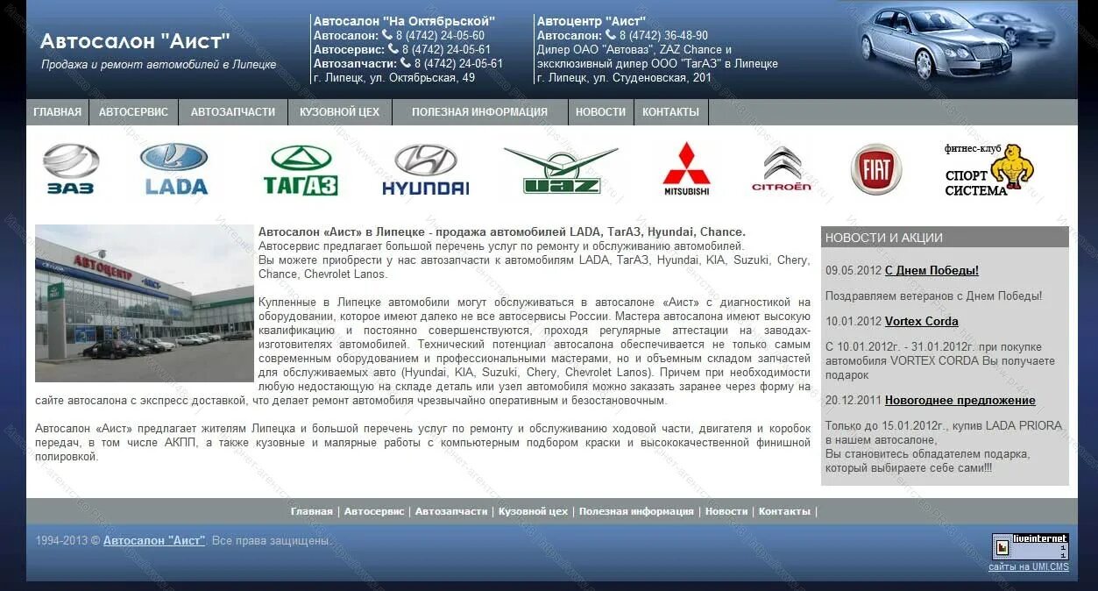This screenshot has height=591, width=1098.
Task: Click address text ул. Студеновская, 201
Action: coord(653,77)
